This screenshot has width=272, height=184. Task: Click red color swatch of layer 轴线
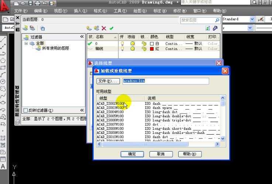pyautogui.click(x=152, y=49)
